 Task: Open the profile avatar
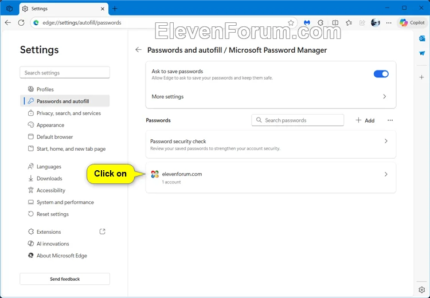[376, 23]
